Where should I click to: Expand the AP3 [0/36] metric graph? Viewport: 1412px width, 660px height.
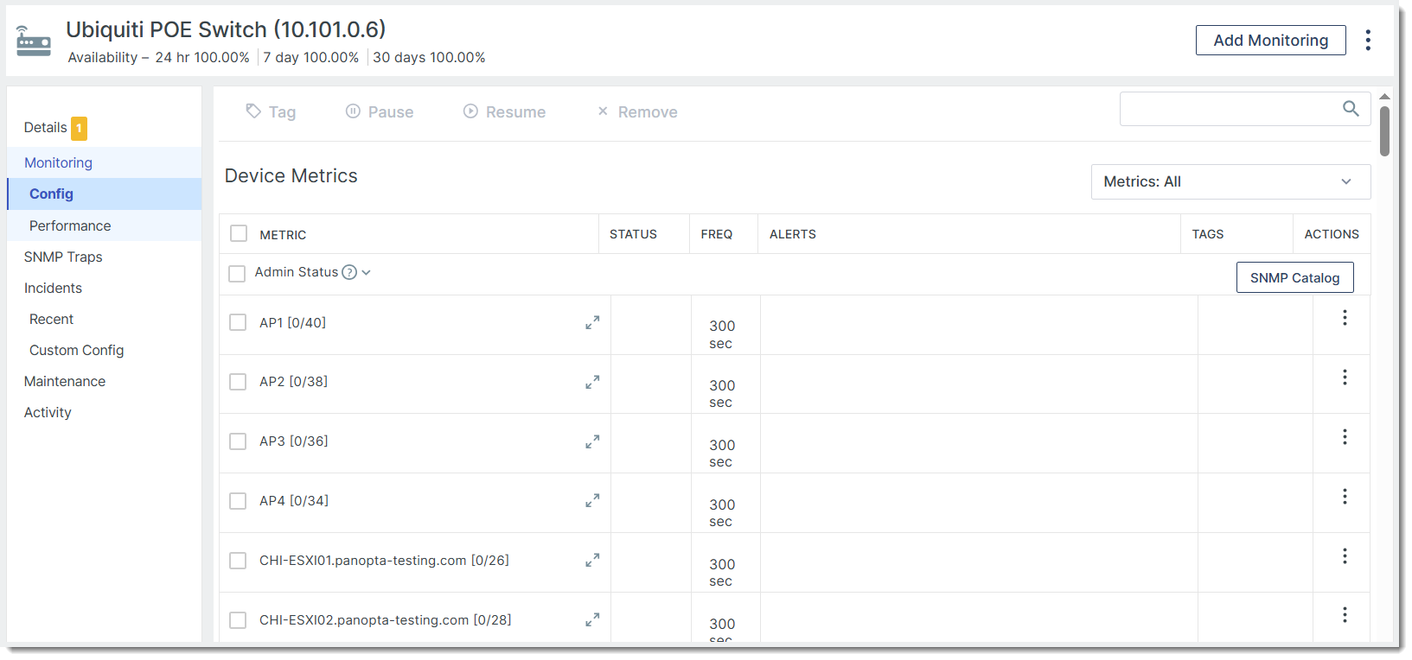pos(592,442)
